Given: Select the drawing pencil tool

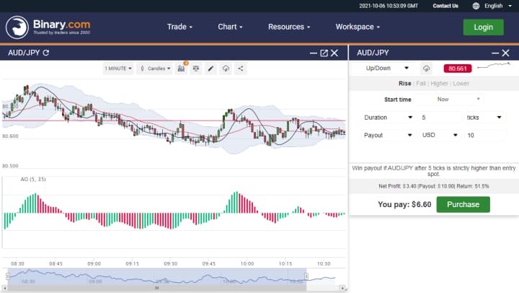Looking at the screenshot, I should click(x=210, y=69).
